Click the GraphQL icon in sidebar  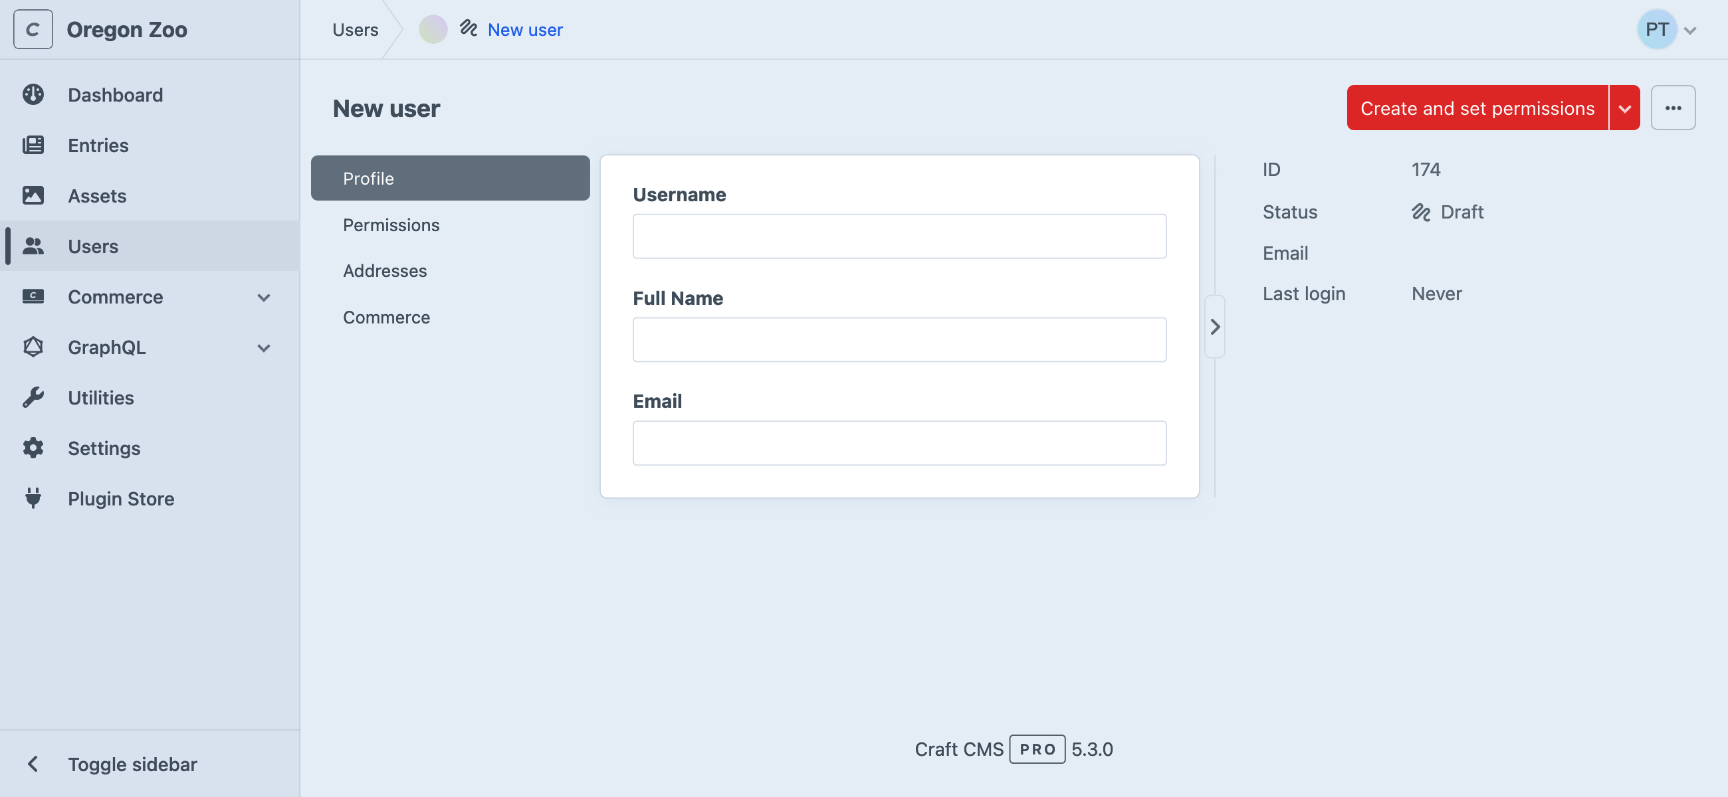33,345
